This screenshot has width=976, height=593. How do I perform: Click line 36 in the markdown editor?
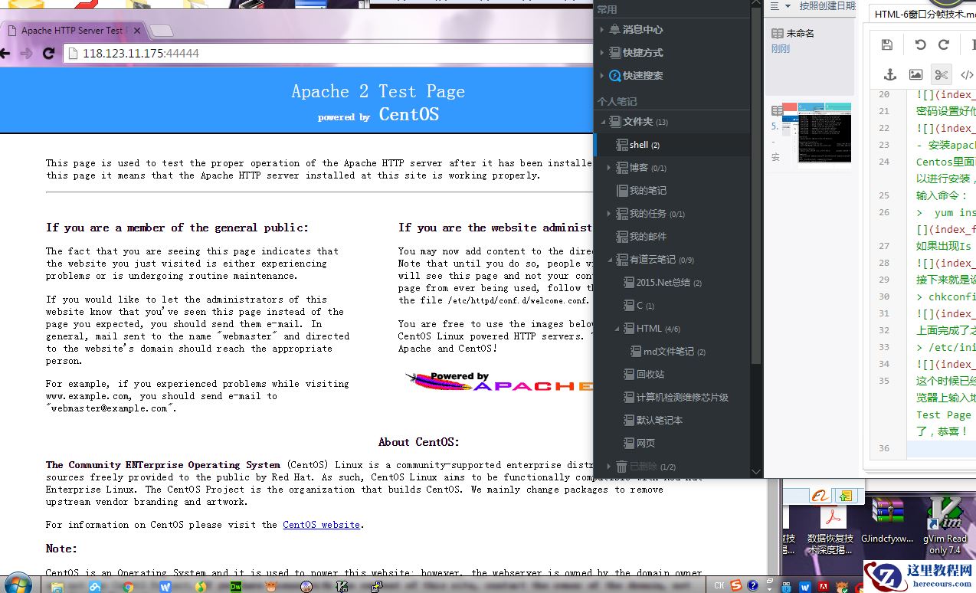942,449
